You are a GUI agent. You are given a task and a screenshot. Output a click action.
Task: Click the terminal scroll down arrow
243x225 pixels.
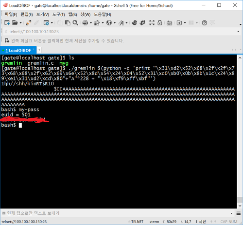[x=240, y=206]
